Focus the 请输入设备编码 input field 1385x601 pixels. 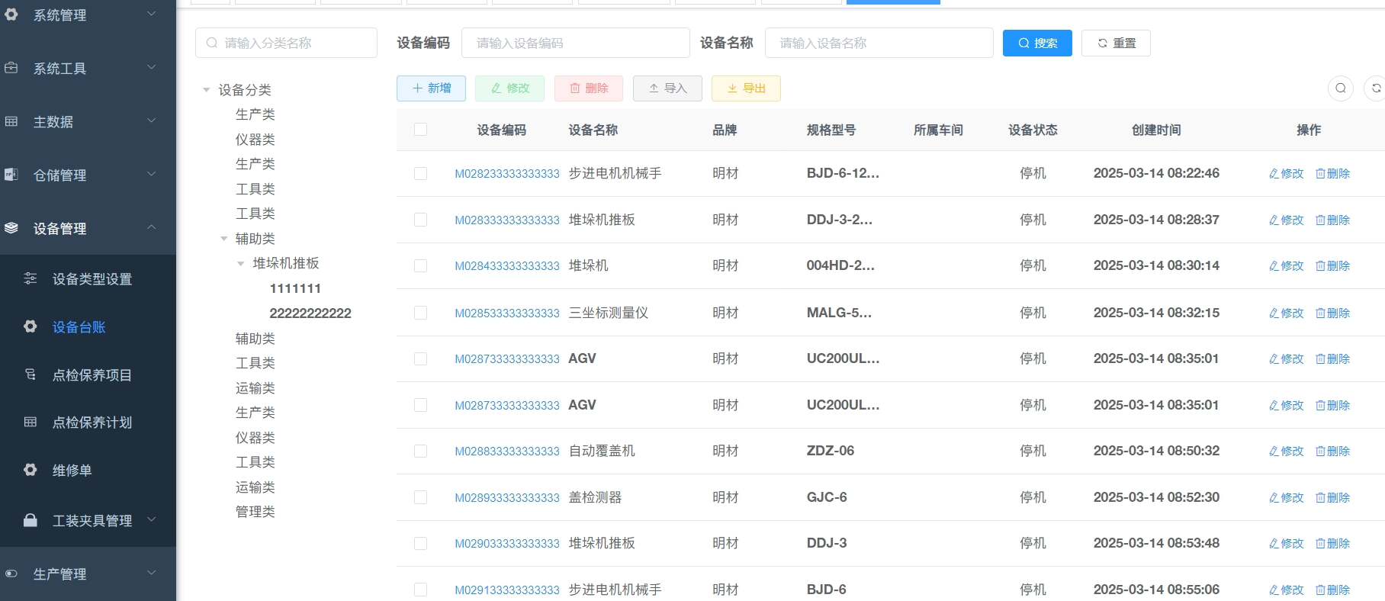click(575, 43)
